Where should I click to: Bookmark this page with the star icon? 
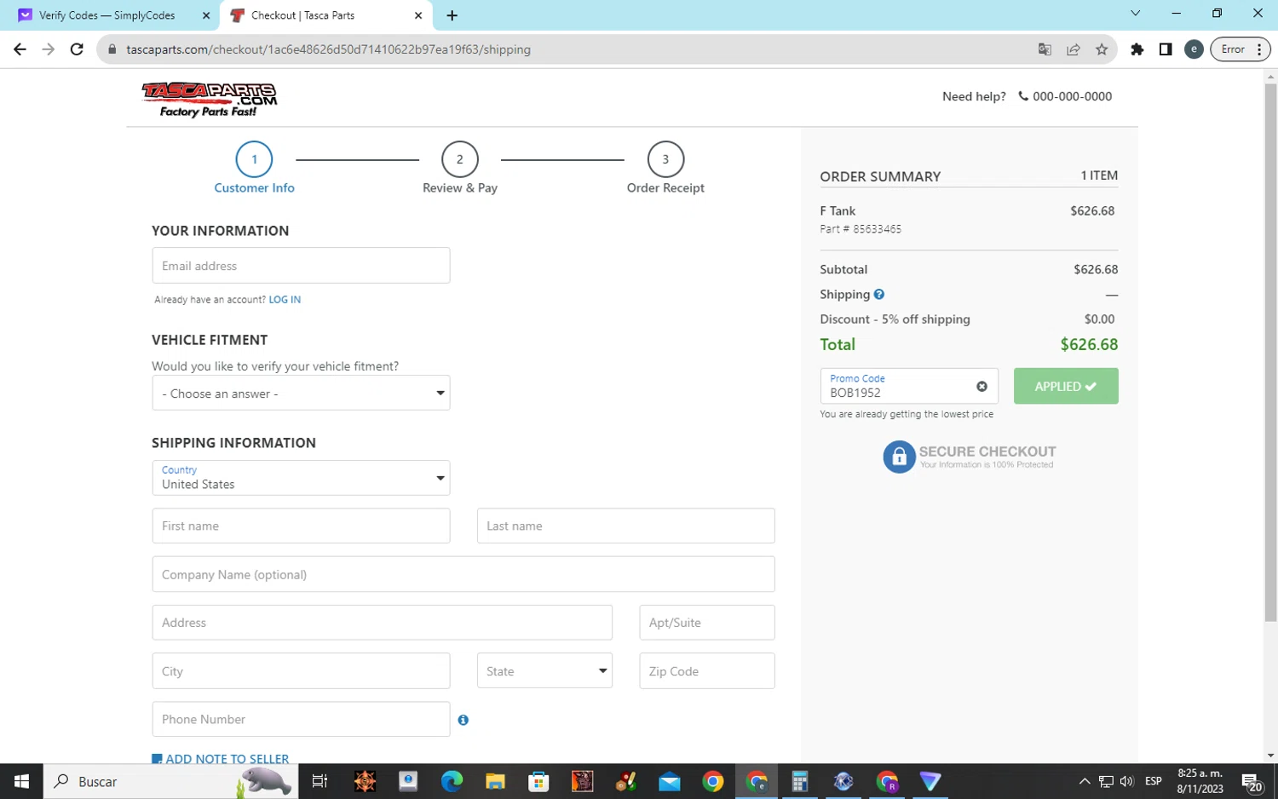pyautogui.click(x=1102, y=49)
